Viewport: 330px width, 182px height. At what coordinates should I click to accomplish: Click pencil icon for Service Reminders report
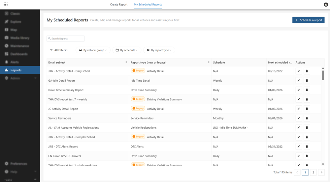coord(299,118)
